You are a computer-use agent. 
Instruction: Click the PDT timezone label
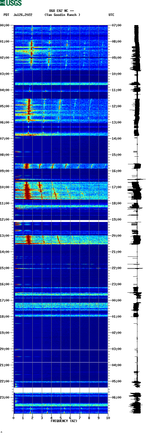(x=6, y=15)
